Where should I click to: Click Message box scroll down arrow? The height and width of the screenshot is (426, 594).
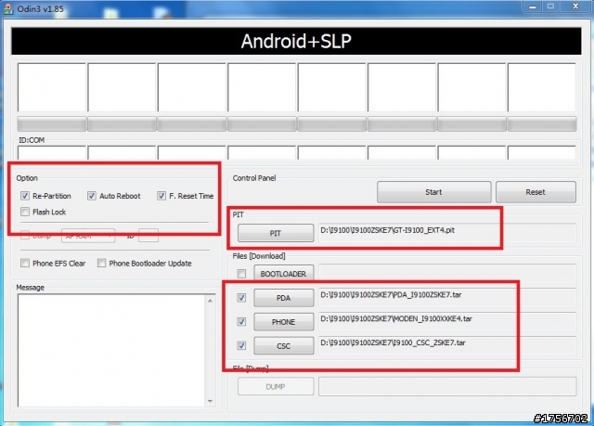pyautogui.click(x=211, y=401)
